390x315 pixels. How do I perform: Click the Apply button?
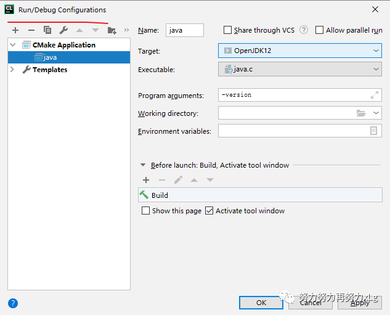click(x=360, y=303)
